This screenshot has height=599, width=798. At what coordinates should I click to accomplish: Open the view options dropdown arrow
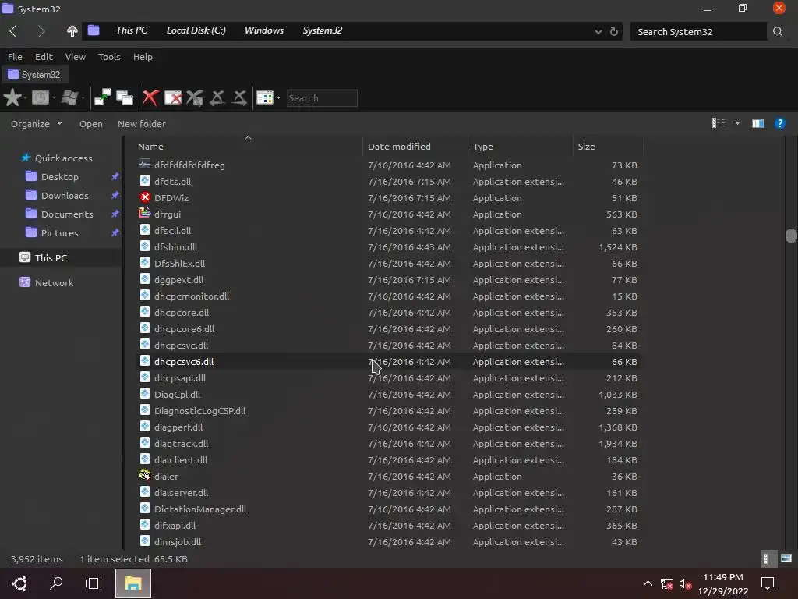coord(737,122)
